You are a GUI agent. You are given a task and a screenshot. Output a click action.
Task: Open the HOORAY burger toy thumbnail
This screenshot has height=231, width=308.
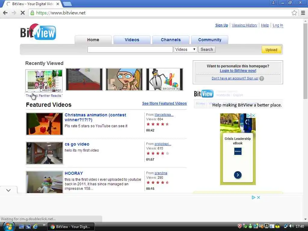click(x=45, y=182)
